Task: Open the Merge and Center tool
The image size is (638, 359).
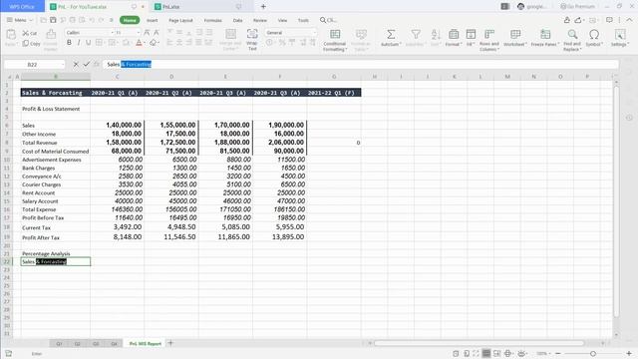Action: click(x=230, y=40)
